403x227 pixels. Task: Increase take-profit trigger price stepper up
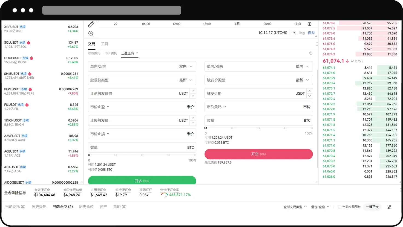(193, 91)
